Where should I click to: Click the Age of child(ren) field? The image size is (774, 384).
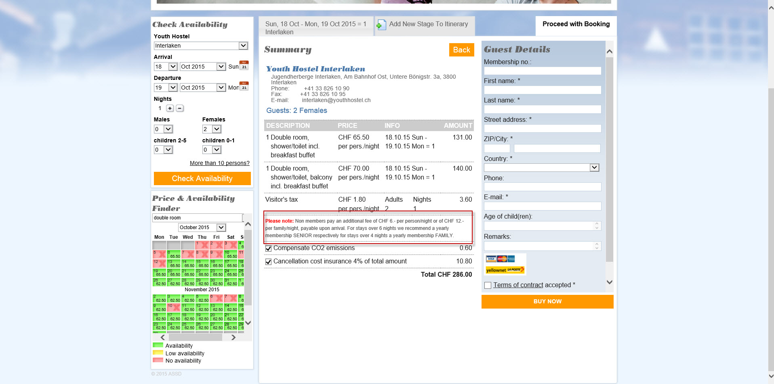pos(543,226)
